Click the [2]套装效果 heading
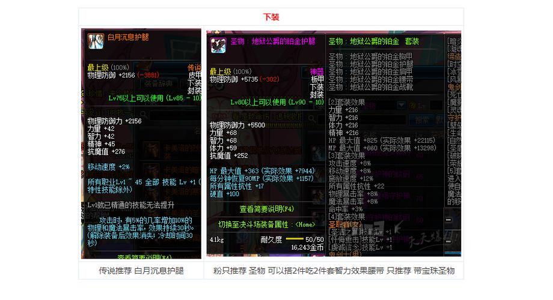Viewport: 553px width, 300px height. (347, 102)
